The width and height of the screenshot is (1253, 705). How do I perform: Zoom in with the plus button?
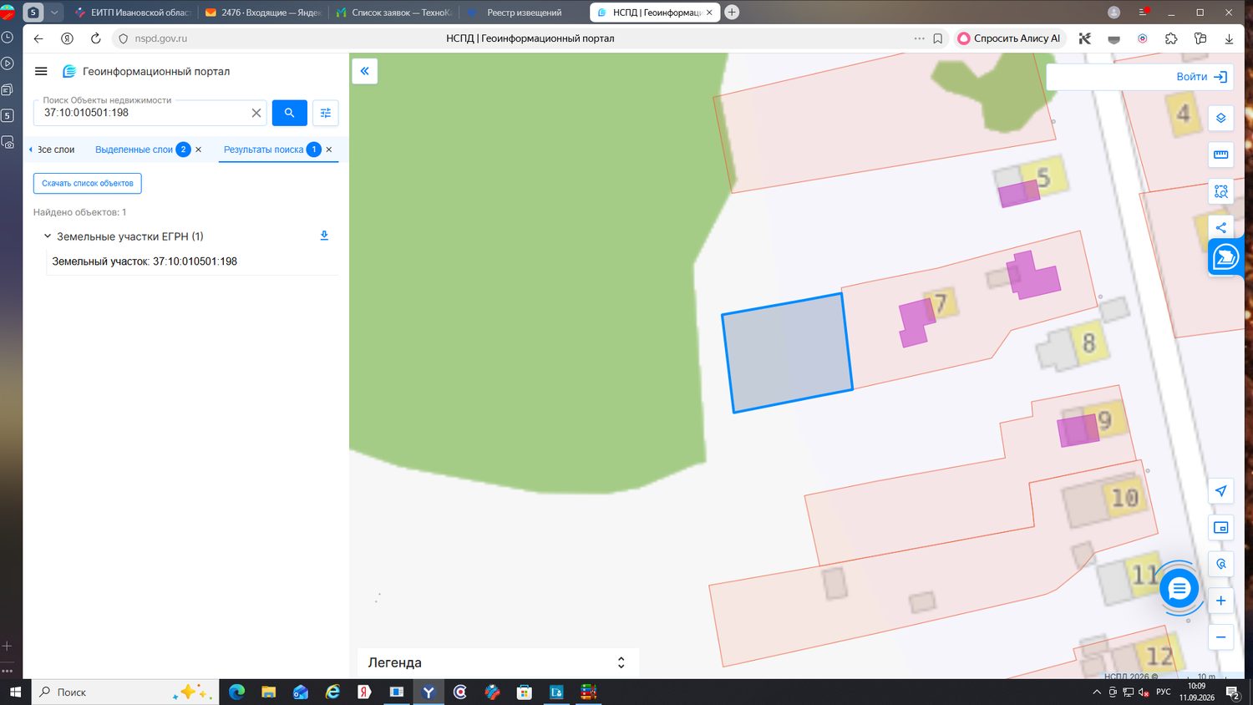[1220, 601]
